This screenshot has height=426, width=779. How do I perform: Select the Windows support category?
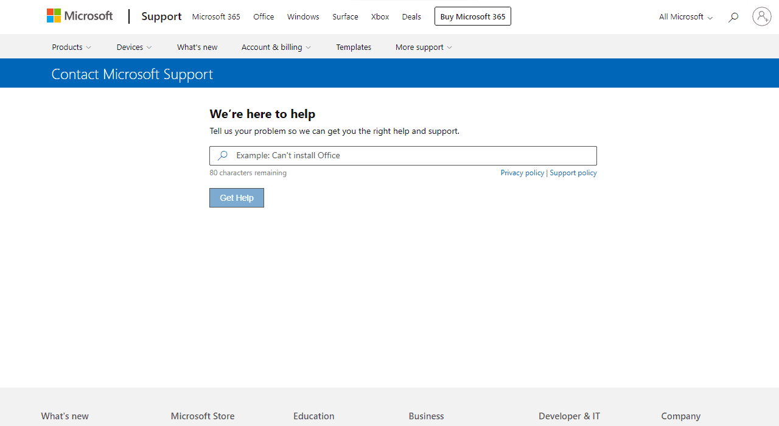click(x=302, y=16)
